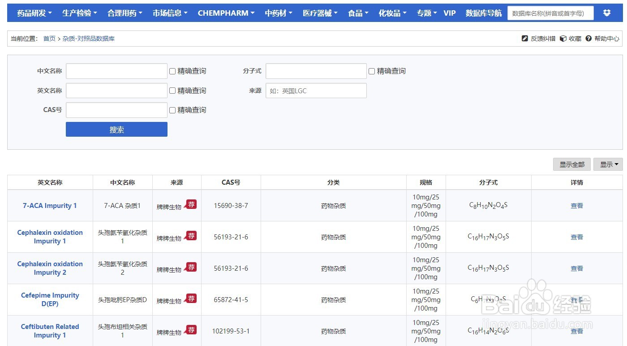Viewport: 627px width, 346px height.
Task: Click inside the 英文名称 input field
Action: [x=116, y=90]
